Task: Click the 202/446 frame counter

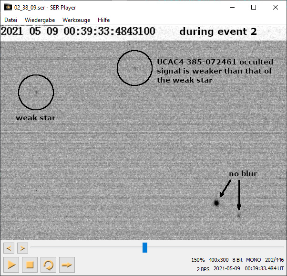Action: (x=274, y=260)
